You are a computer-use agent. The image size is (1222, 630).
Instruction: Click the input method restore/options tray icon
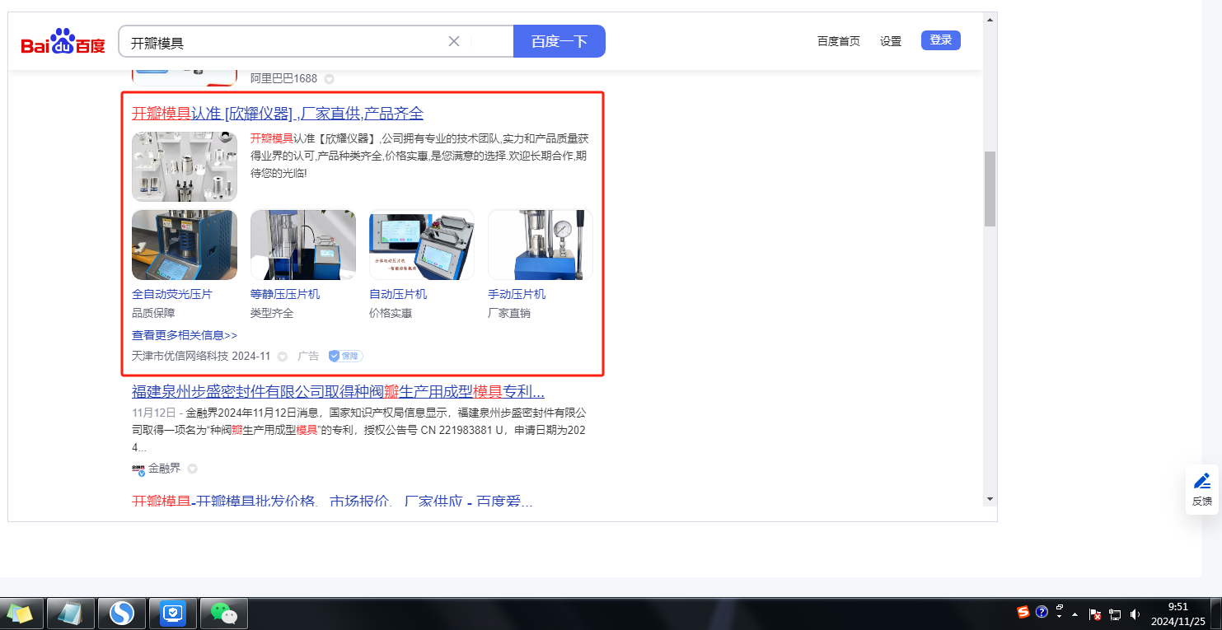pos(1060,611)
